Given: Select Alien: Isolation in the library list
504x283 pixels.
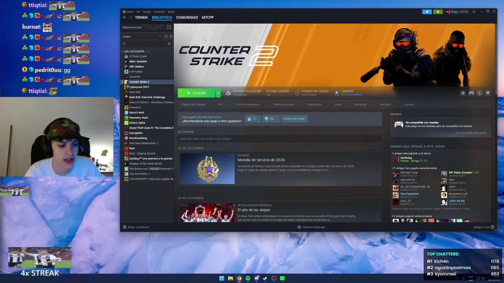Looking at the screenshot, I should pos(138,61).
